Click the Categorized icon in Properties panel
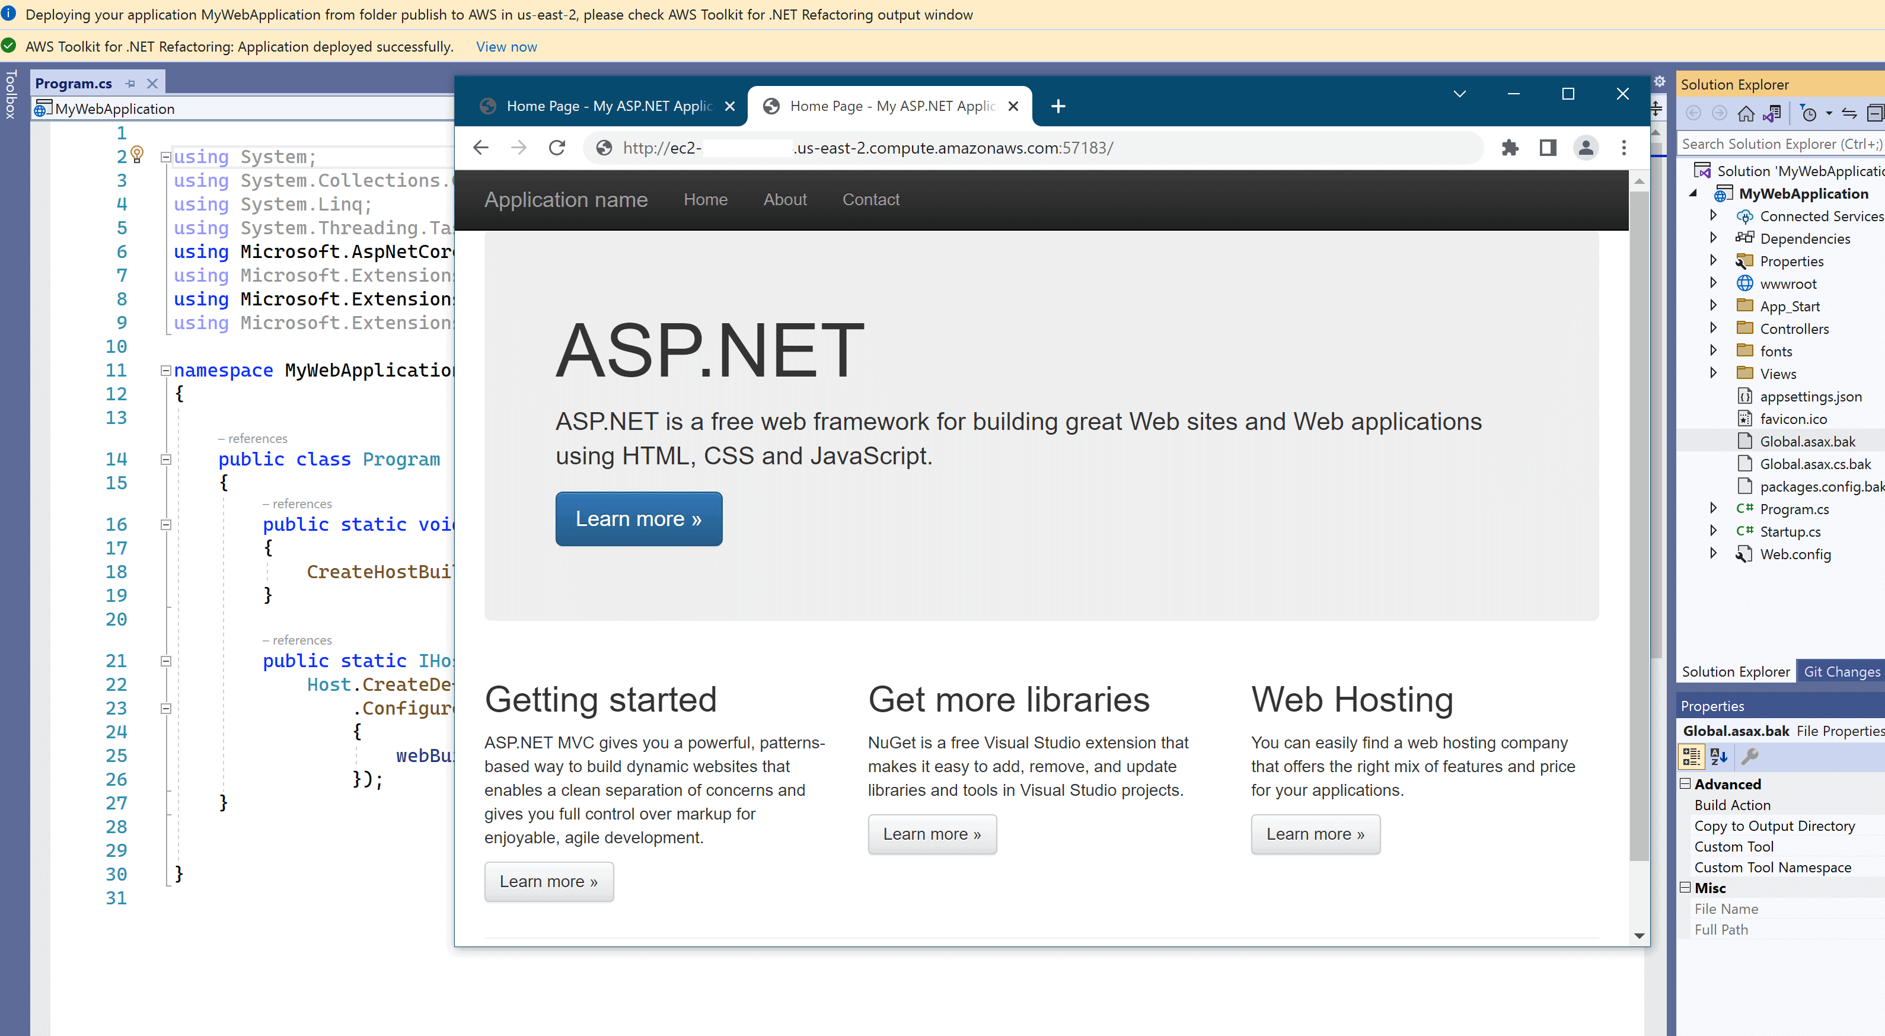The width and height of the screenshot is (1885, 1036). (x=1691, y=757)
